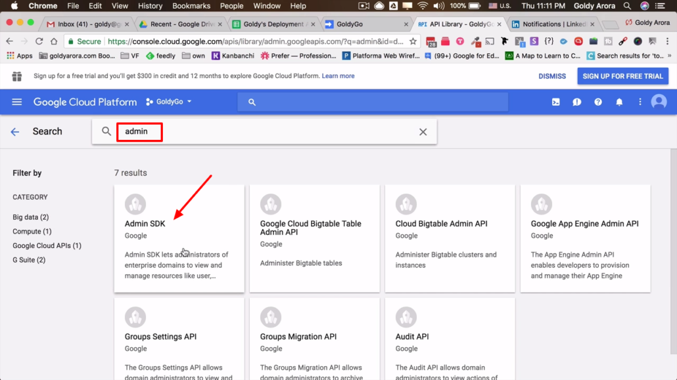Click the Cloud Bigtable Admin API icon
This screenshot has width=677, height=380.
tap(406, 204)
